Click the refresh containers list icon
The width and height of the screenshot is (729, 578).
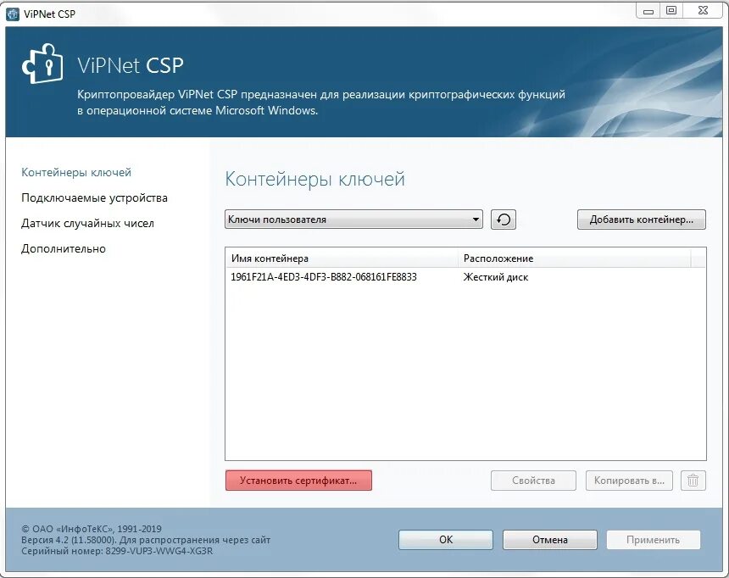(504, 220)
